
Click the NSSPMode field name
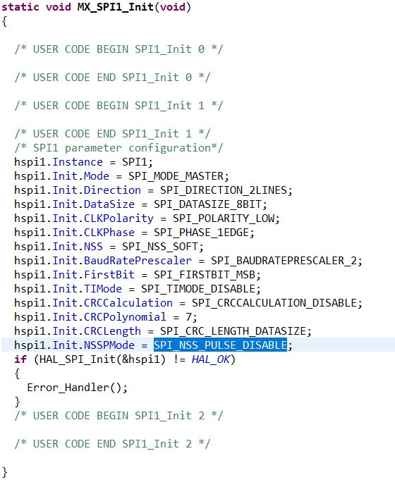click(x=109, y=345)
